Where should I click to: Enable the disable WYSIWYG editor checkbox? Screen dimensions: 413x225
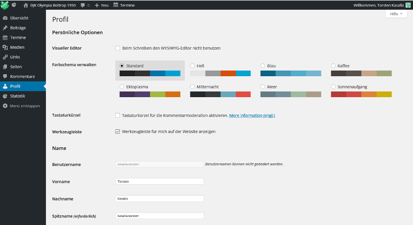pos(118,48)
